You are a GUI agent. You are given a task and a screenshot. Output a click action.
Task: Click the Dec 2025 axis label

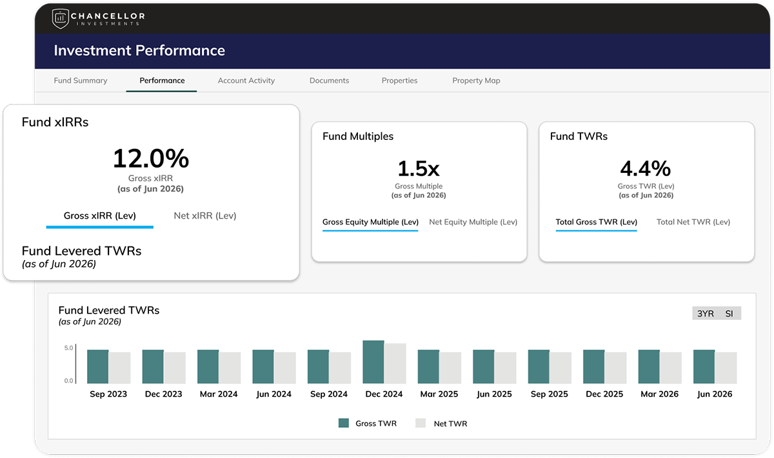click(x=604, y=394)
